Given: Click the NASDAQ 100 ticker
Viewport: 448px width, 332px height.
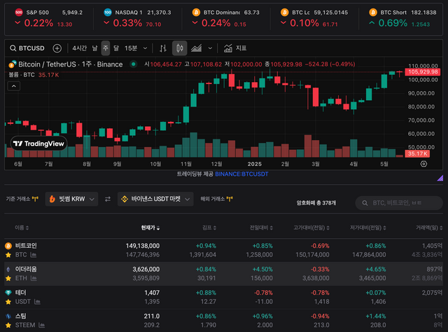Looking at the screenshot, I should pyautogui.click(x=137, y=19).
